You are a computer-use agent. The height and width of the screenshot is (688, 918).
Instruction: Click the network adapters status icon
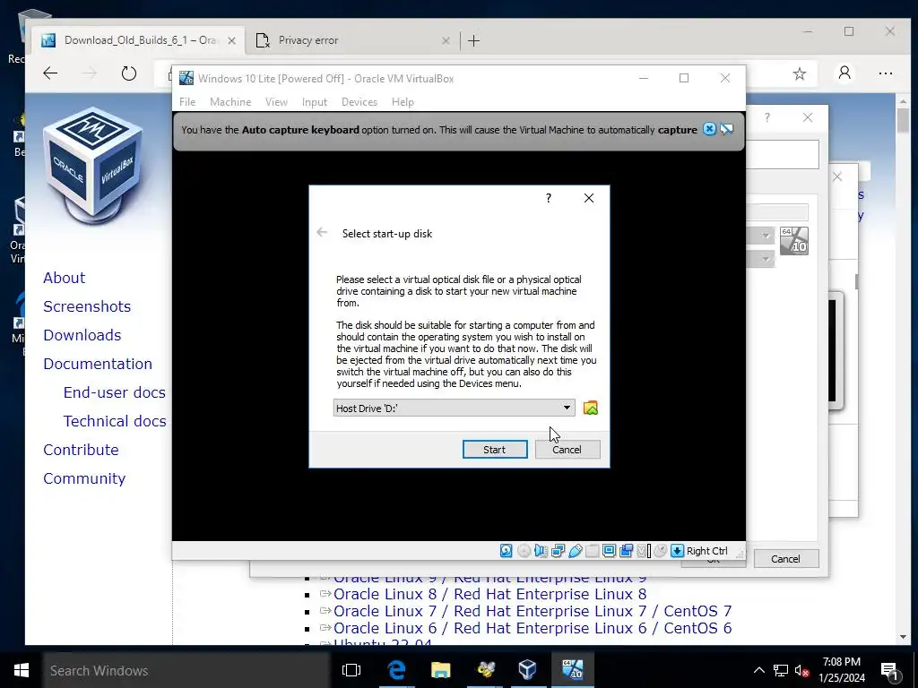point(558,551)
